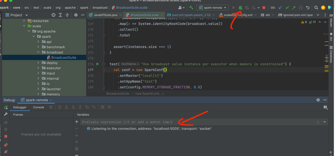Click the Evaluate expression input field
Viewport: 335px width, 156px height.
198,122
